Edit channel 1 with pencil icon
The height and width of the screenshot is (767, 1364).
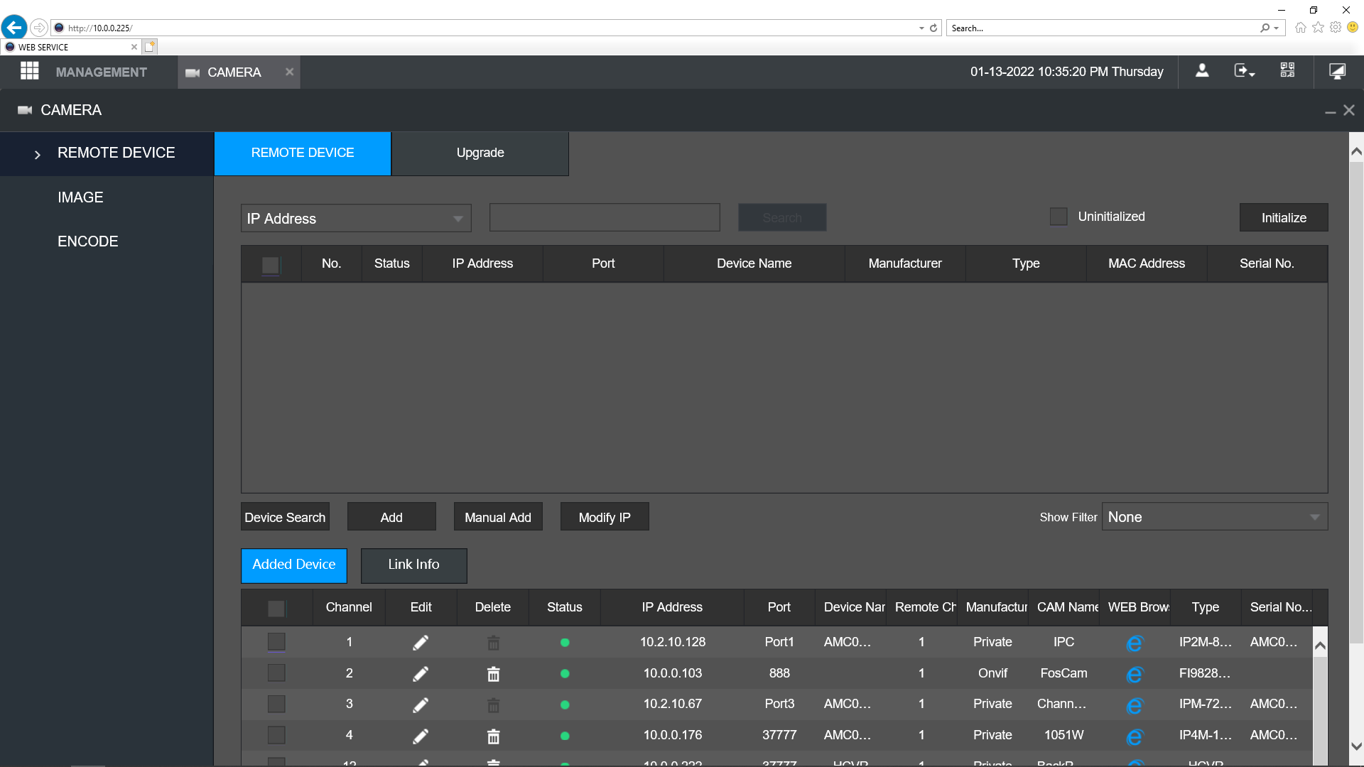point(421,643)
